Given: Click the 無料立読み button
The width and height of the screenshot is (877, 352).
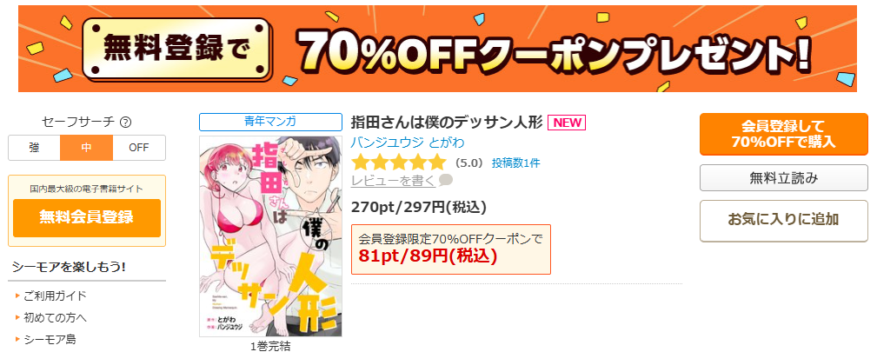Looking at the screenshot, I should (784, 178).
